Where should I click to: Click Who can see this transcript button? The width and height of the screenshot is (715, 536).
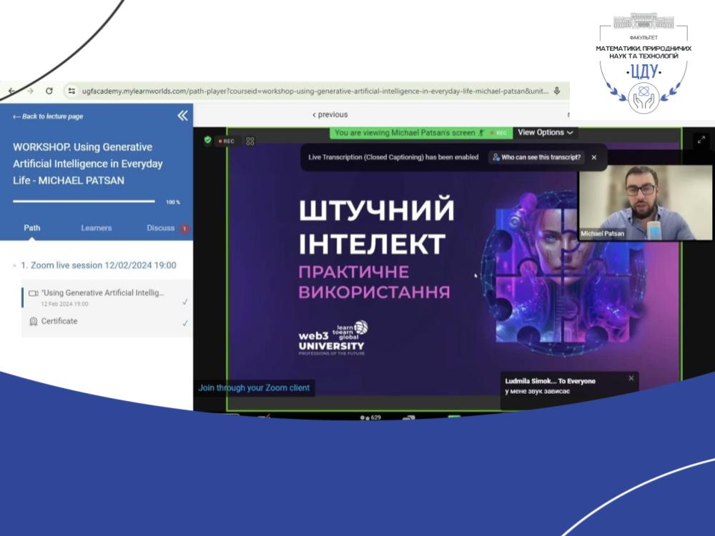(x=536, y=157)
